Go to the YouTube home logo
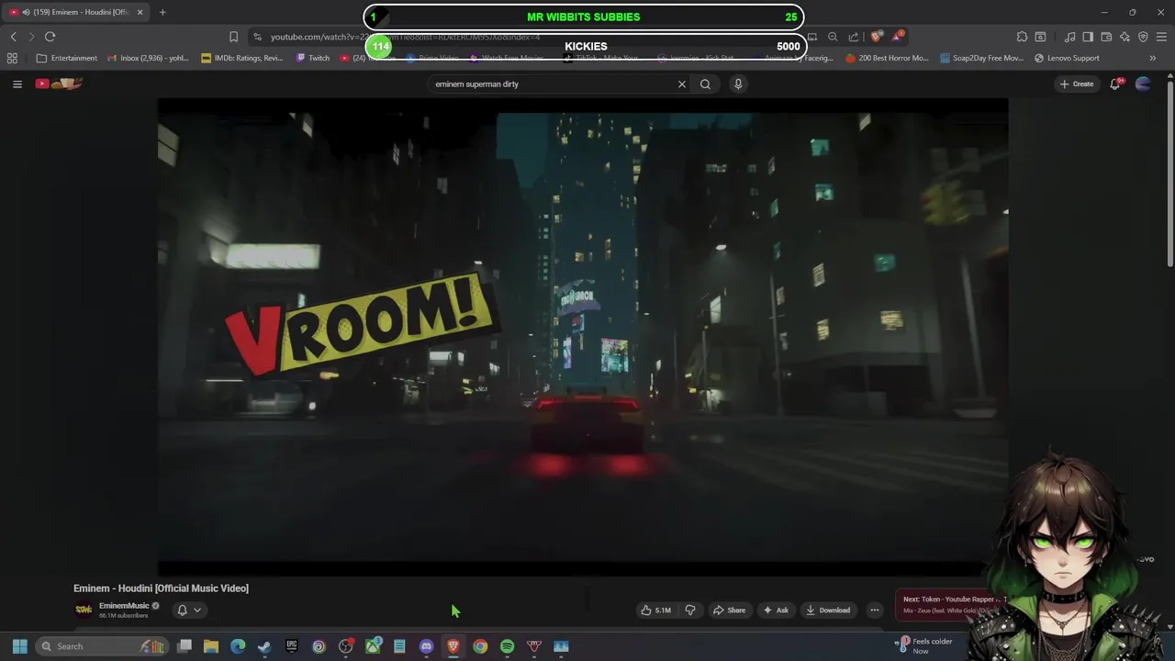 click(59, 84)
